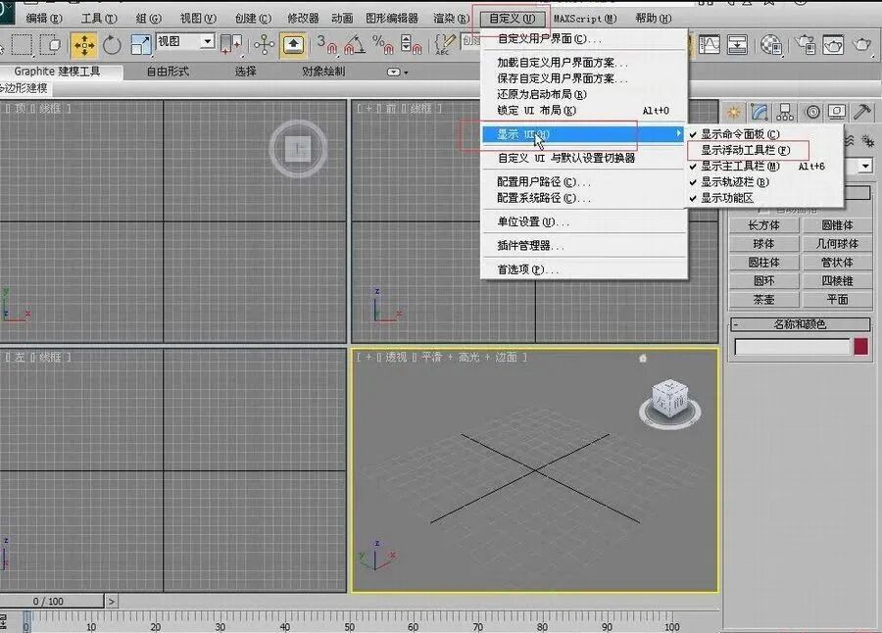The image size is (882, 633).
Task: Click the Render Production teapot icon
Action: pyautogui.click(x=861, y=44)
